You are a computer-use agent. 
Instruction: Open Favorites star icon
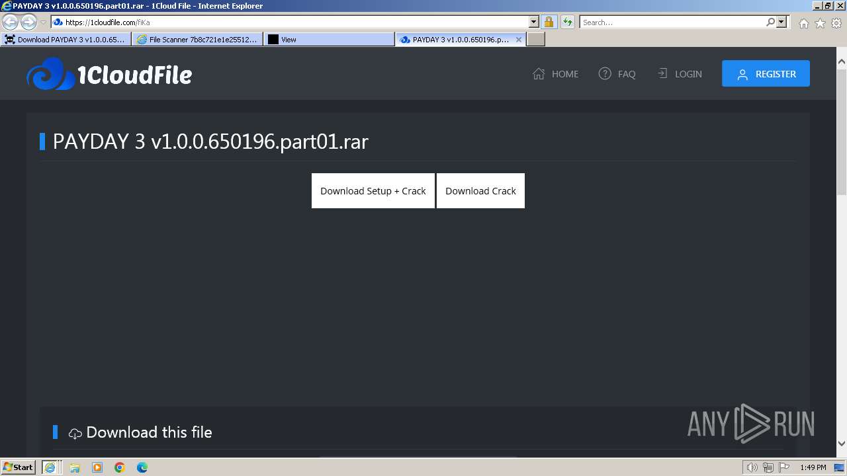click(820, 23)
